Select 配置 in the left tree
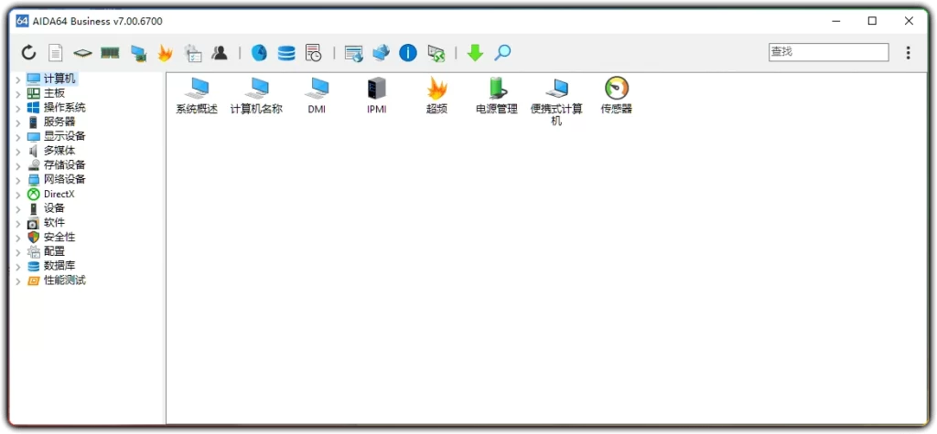The height and width of the screenshot is (434, 937). (x=54, y=251)
